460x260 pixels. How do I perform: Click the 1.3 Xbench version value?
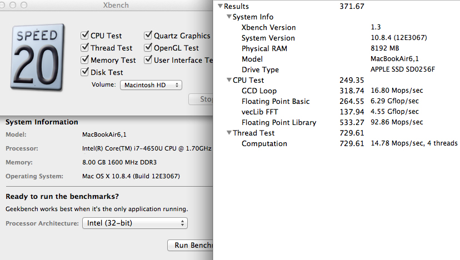(x=376, y=27)
